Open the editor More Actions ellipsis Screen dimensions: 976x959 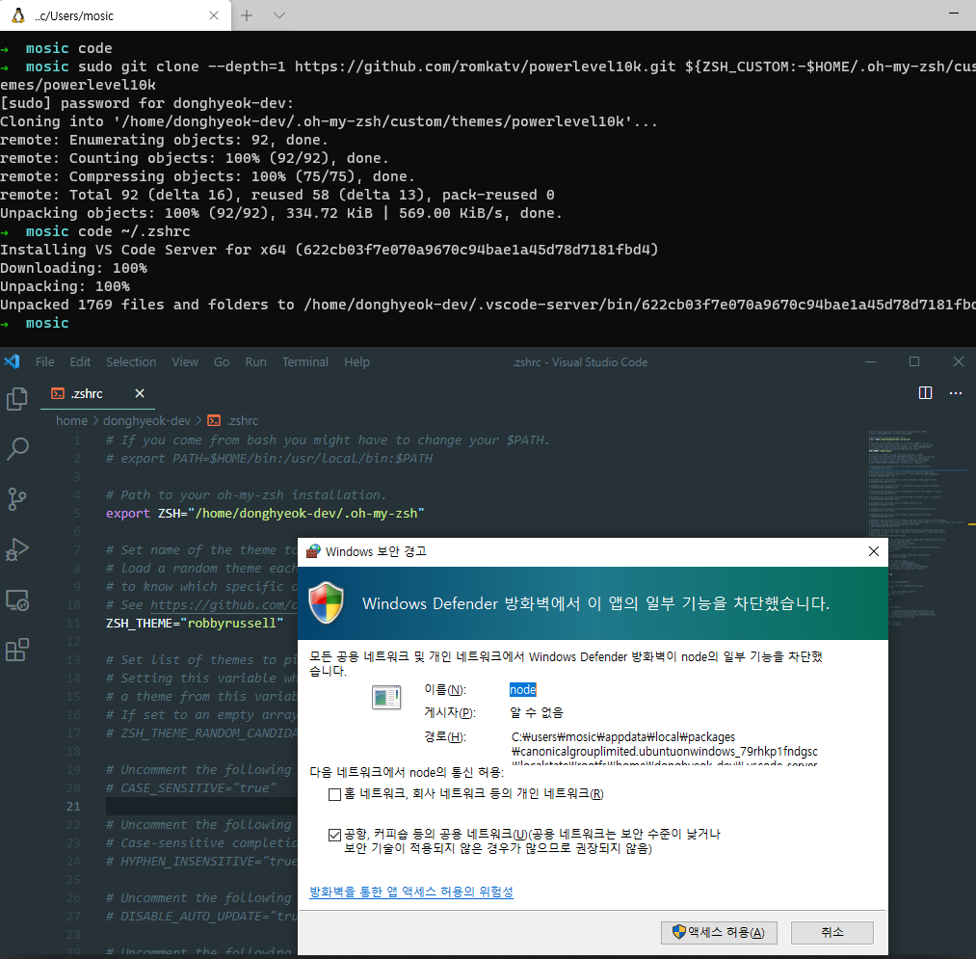[956, 393]
